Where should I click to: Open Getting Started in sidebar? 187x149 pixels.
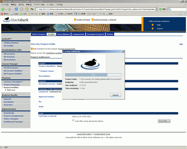(11, 43)
